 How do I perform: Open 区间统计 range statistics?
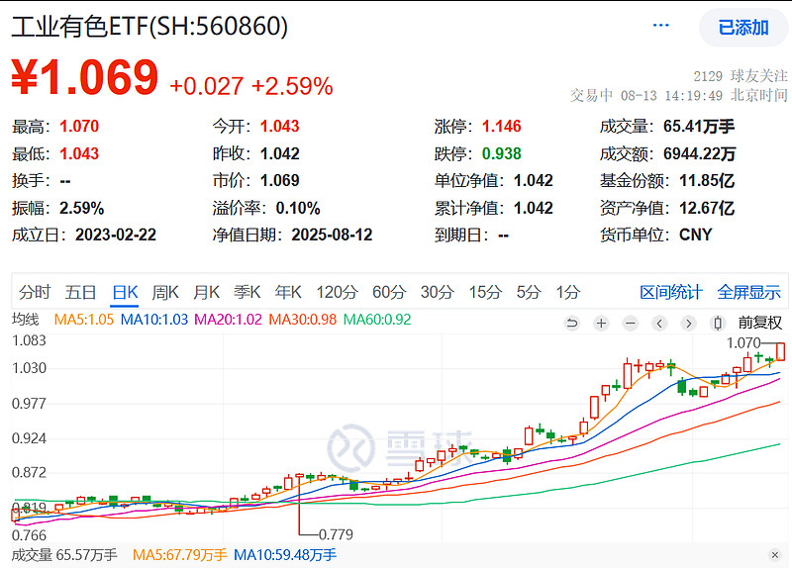coord(670,292)
